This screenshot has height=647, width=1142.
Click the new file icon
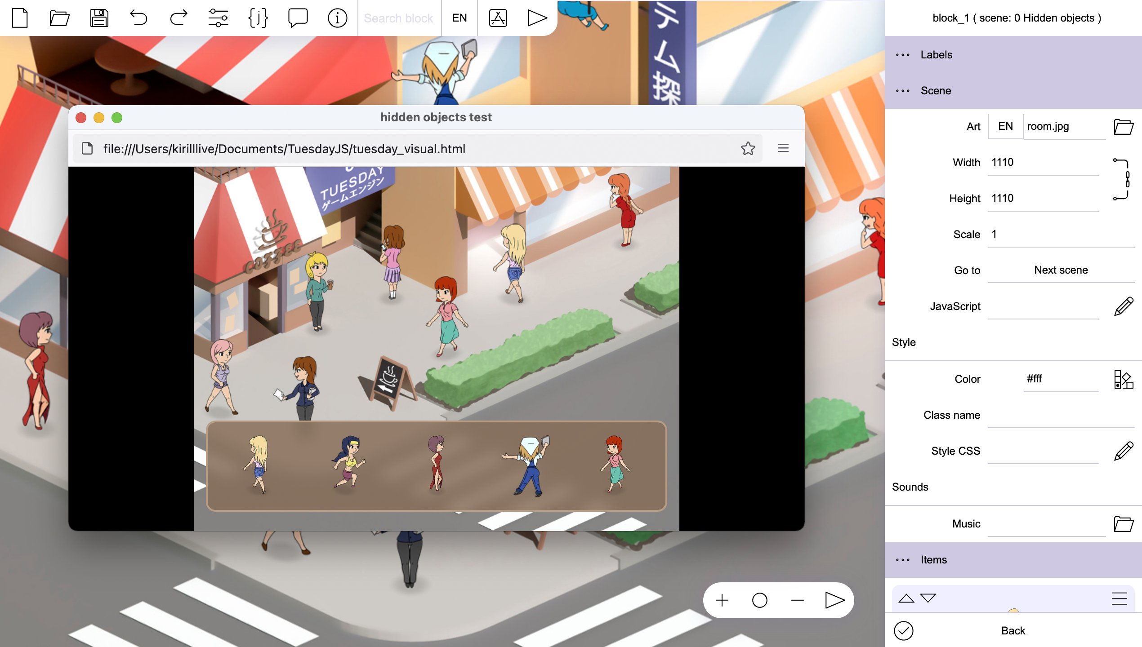click(20, 18)
